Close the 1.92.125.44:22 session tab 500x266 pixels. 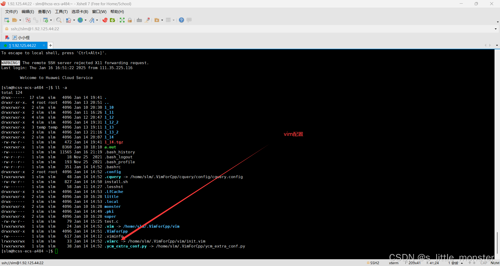point(44,45)
